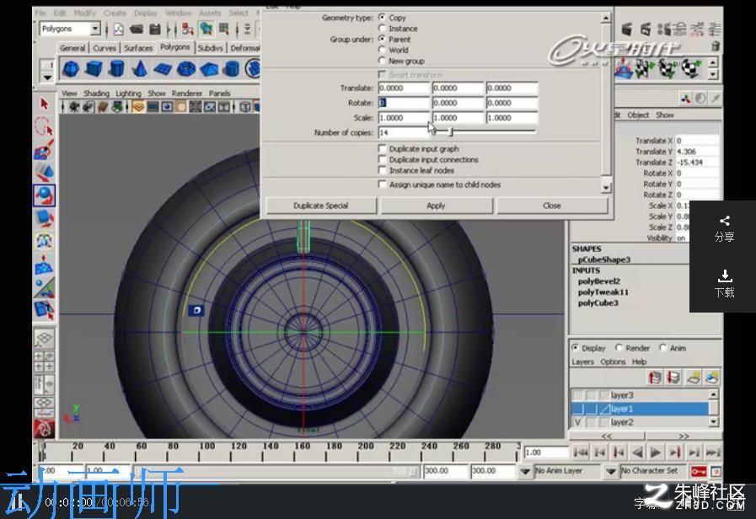Activate the Lasso selection tool
Screen dimensions: 756x519
[x=45, y=126]
